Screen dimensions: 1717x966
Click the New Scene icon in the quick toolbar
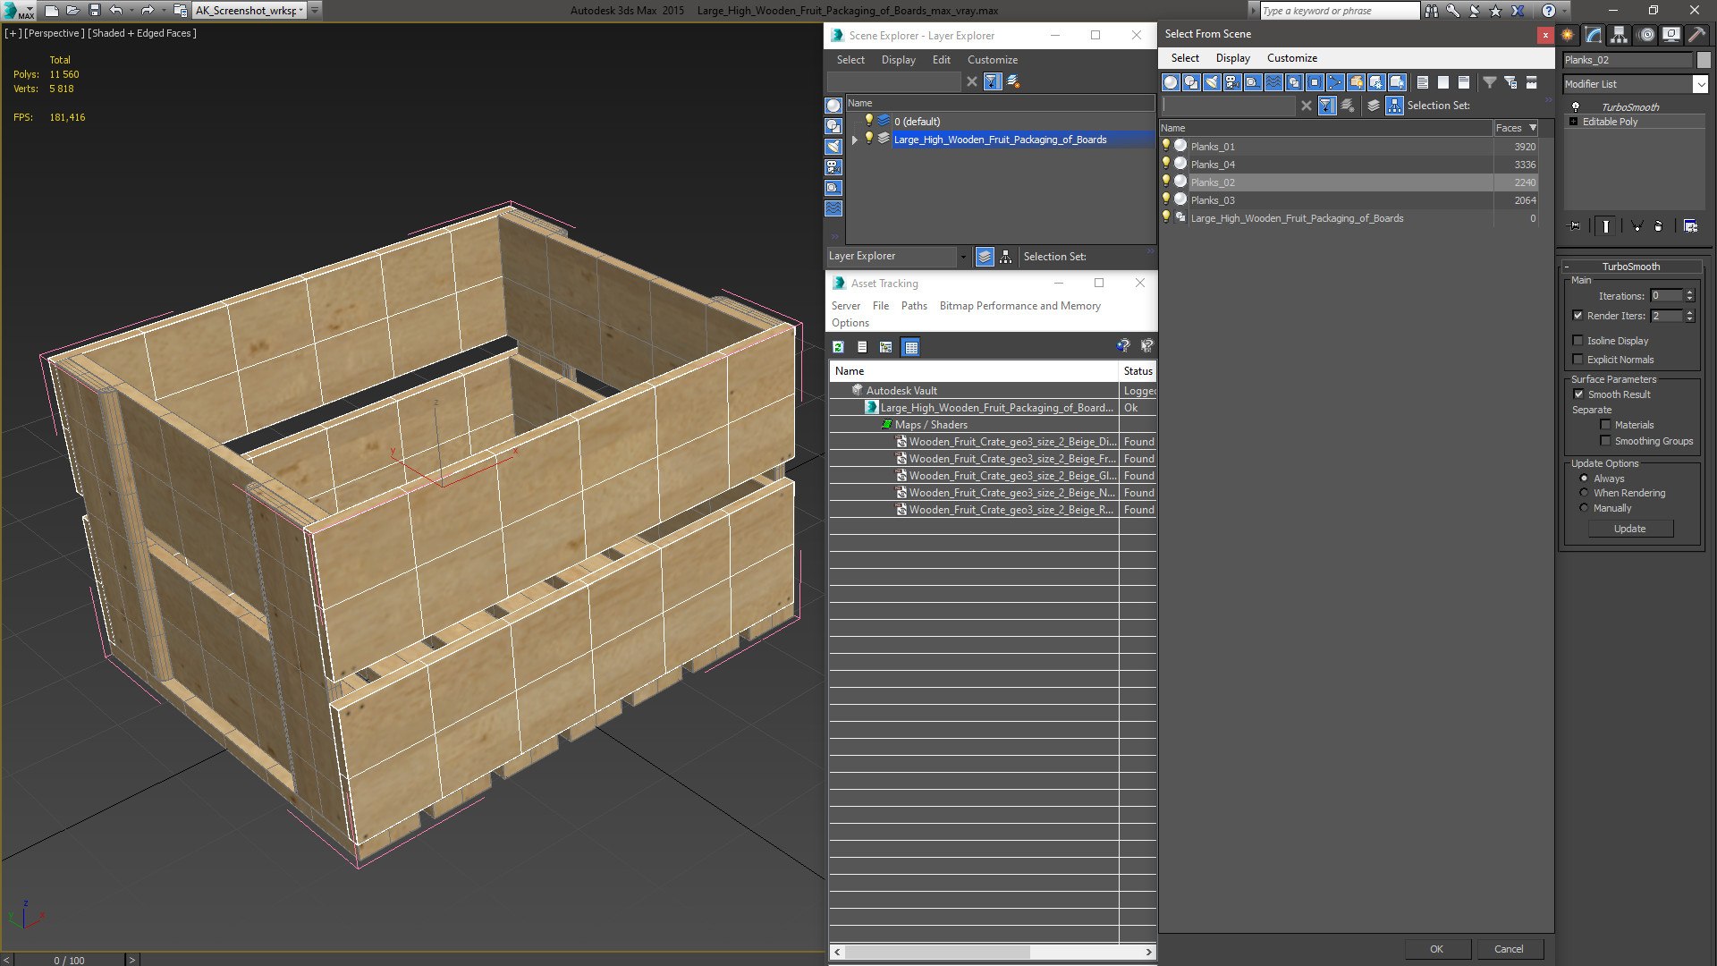tap(52, 10)
